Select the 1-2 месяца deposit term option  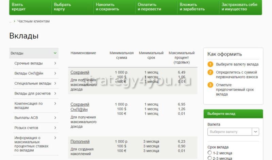pos(210,153)
